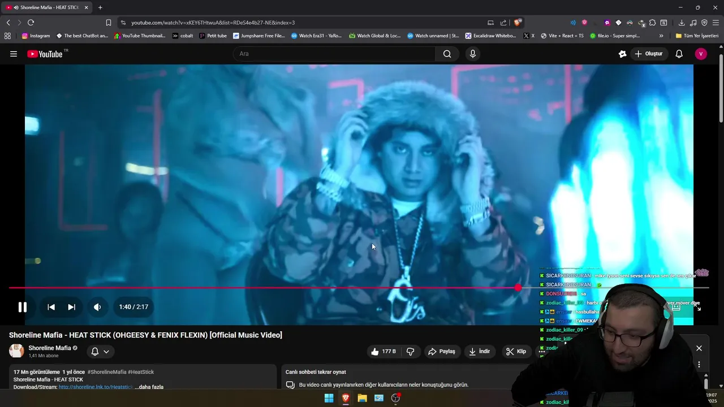Screen dimensions: 724x407
Task: Open the Instagram bookmark
Action: pos(36,36)
